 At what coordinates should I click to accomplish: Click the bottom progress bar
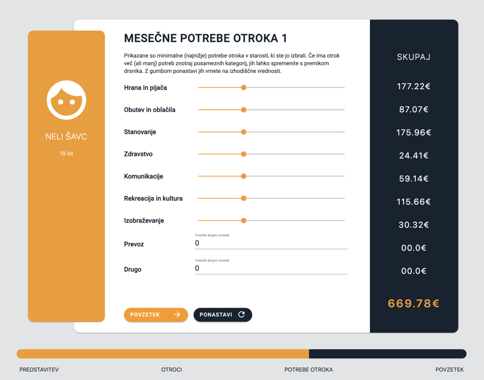pos(242,354)
